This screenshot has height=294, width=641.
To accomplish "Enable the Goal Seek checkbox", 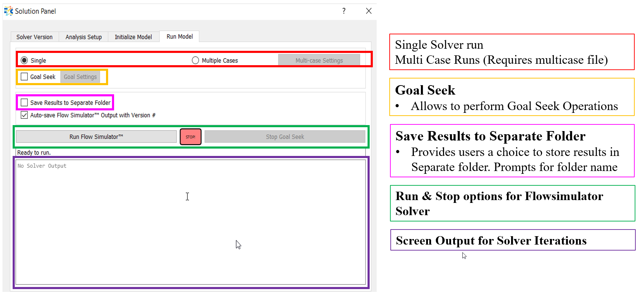I will pos(24,77).
